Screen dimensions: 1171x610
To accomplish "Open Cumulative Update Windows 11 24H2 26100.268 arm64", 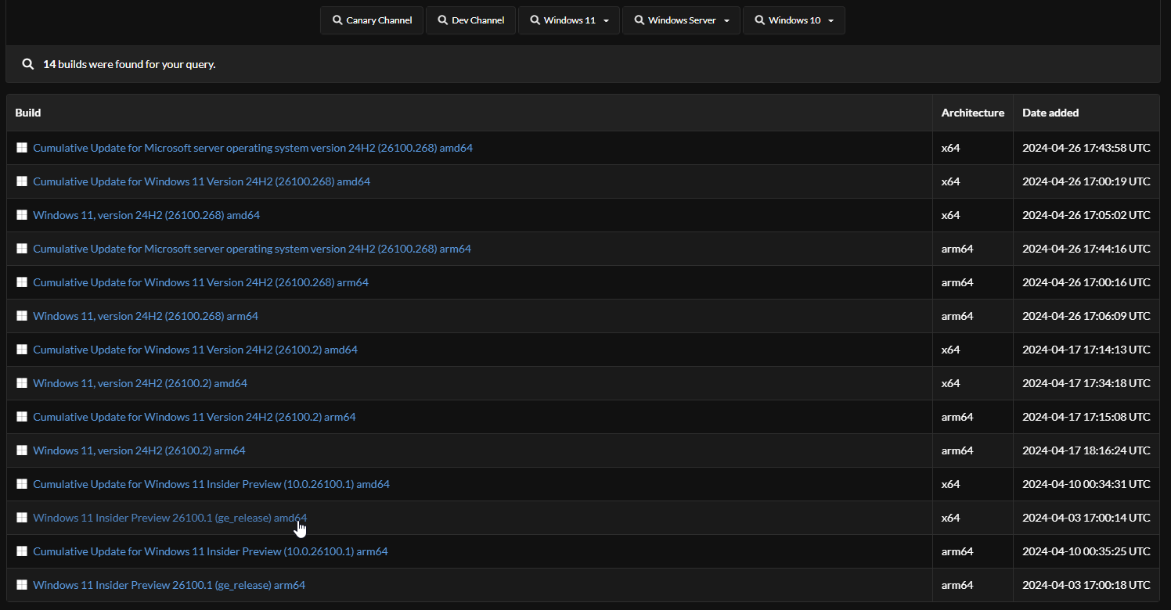I will point(200,282).
